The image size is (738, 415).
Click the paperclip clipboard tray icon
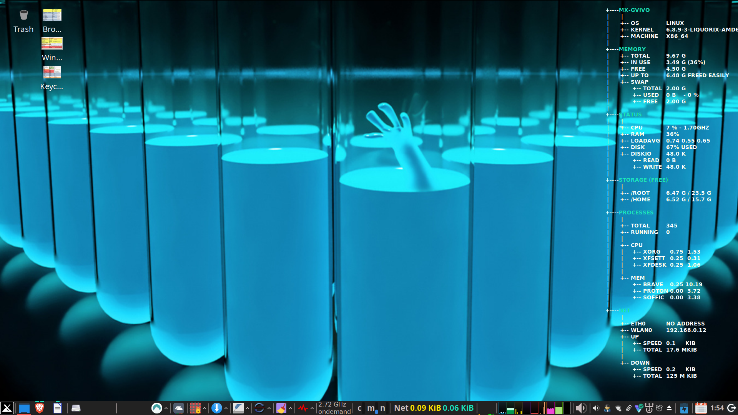629,408
